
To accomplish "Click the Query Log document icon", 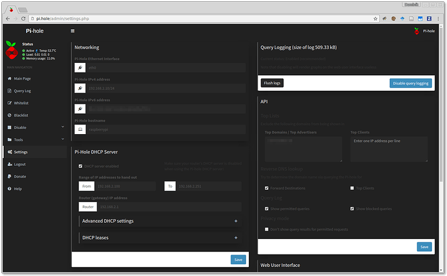I will 10,91.
